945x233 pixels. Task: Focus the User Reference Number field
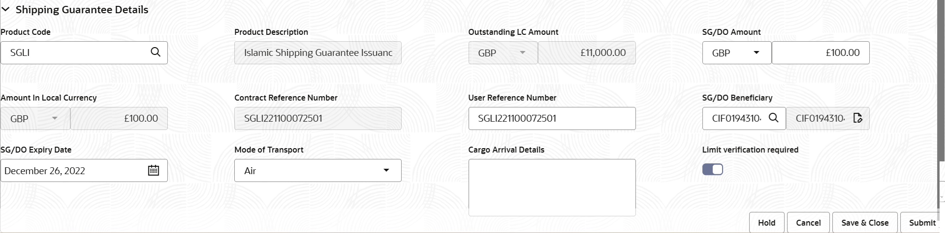[551, 119]
